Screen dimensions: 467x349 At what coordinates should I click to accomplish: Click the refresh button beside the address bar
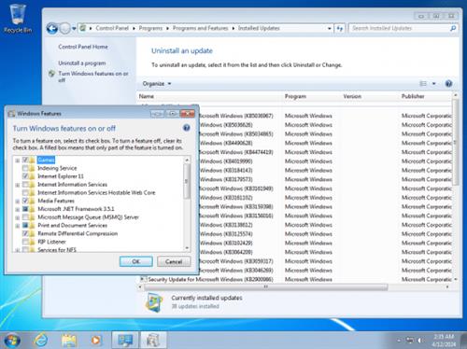pyautogui.click(x=340, y=29)
